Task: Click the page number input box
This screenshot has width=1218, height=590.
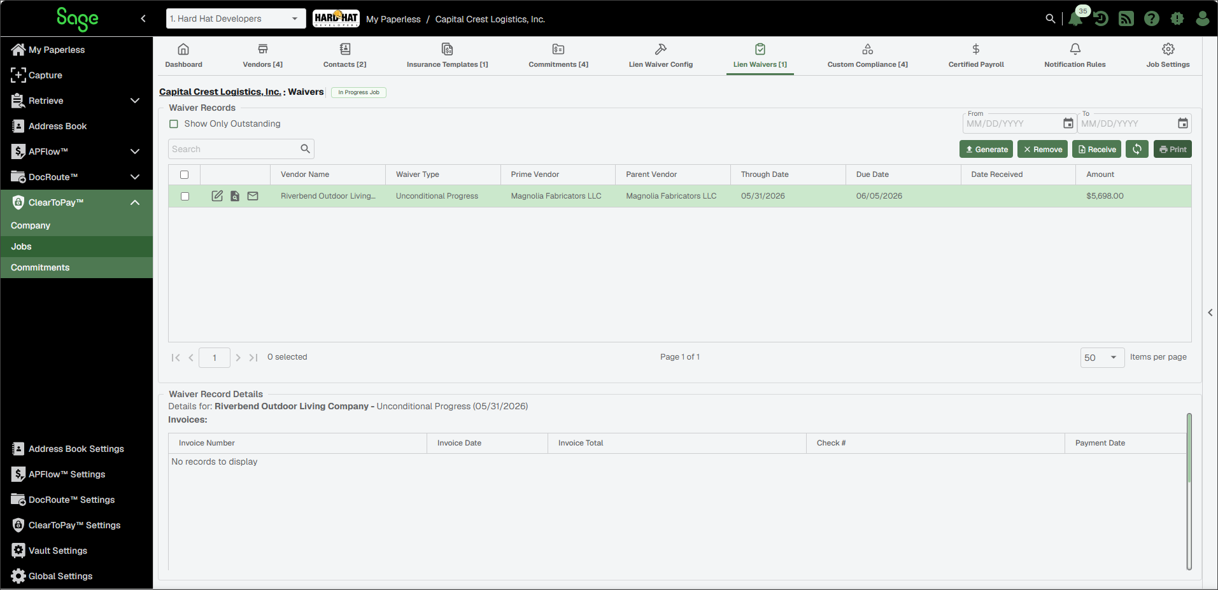Action: click(x=215, y=358)
